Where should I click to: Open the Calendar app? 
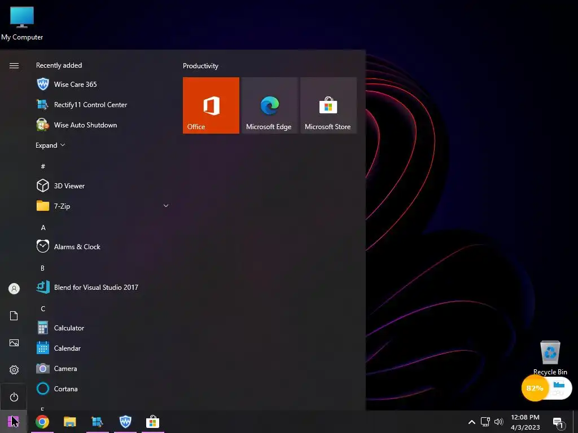point(103,348)
